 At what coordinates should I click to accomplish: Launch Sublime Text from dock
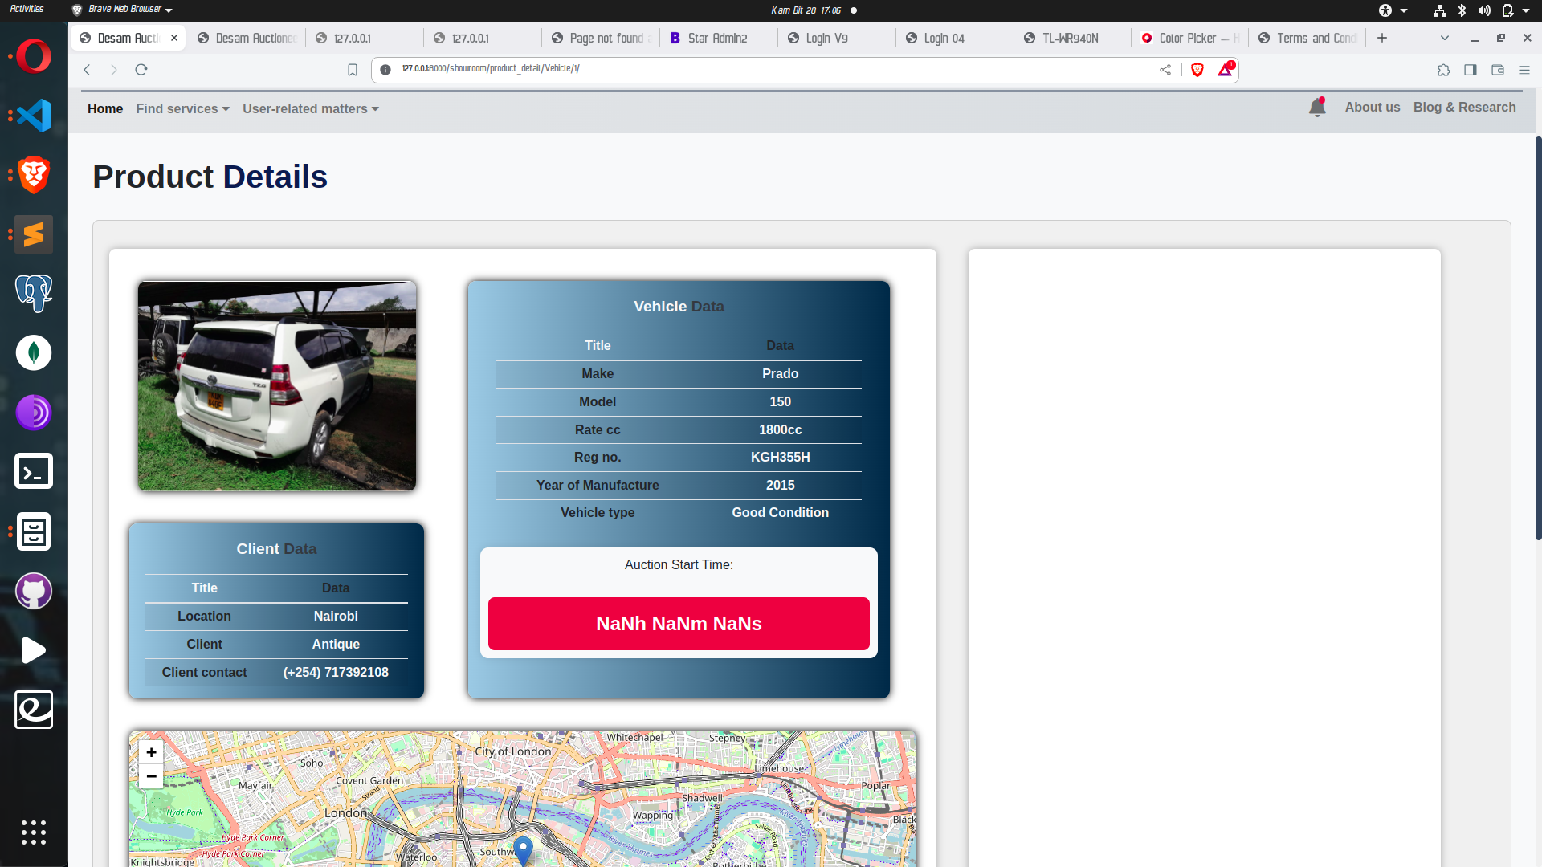[x=34, y=234]
